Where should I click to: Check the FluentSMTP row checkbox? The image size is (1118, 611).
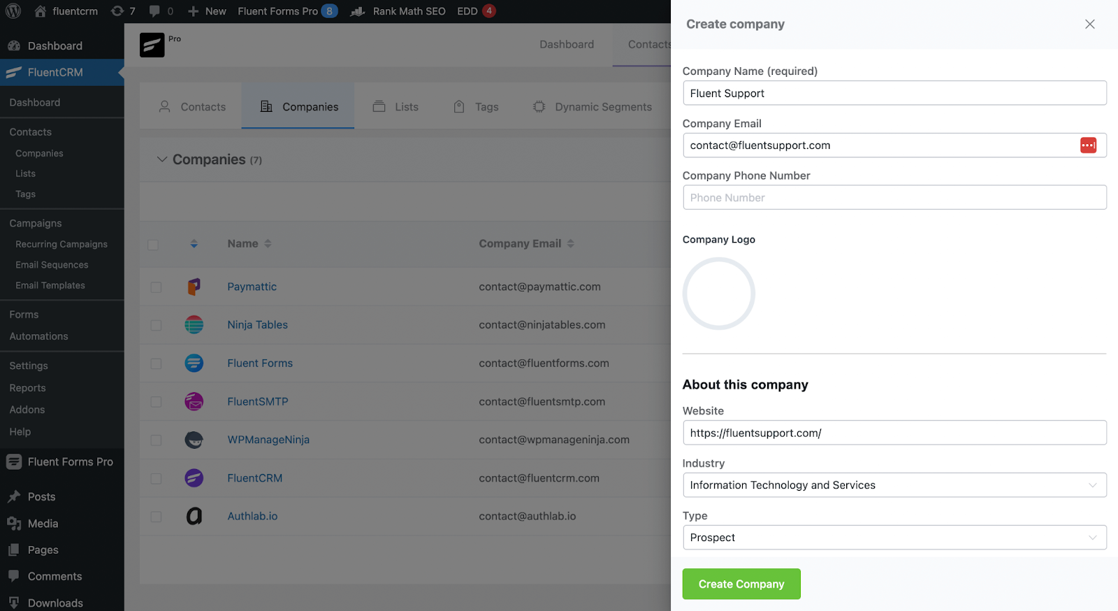click(156, 402)
